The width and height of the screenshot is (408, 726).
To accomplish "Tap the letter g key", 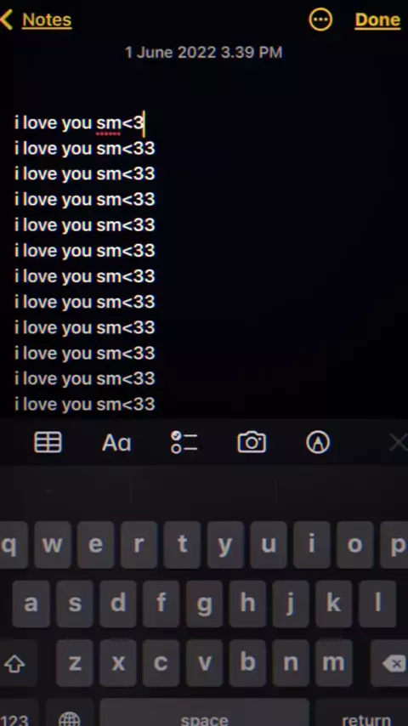I will tap(204, 604).
